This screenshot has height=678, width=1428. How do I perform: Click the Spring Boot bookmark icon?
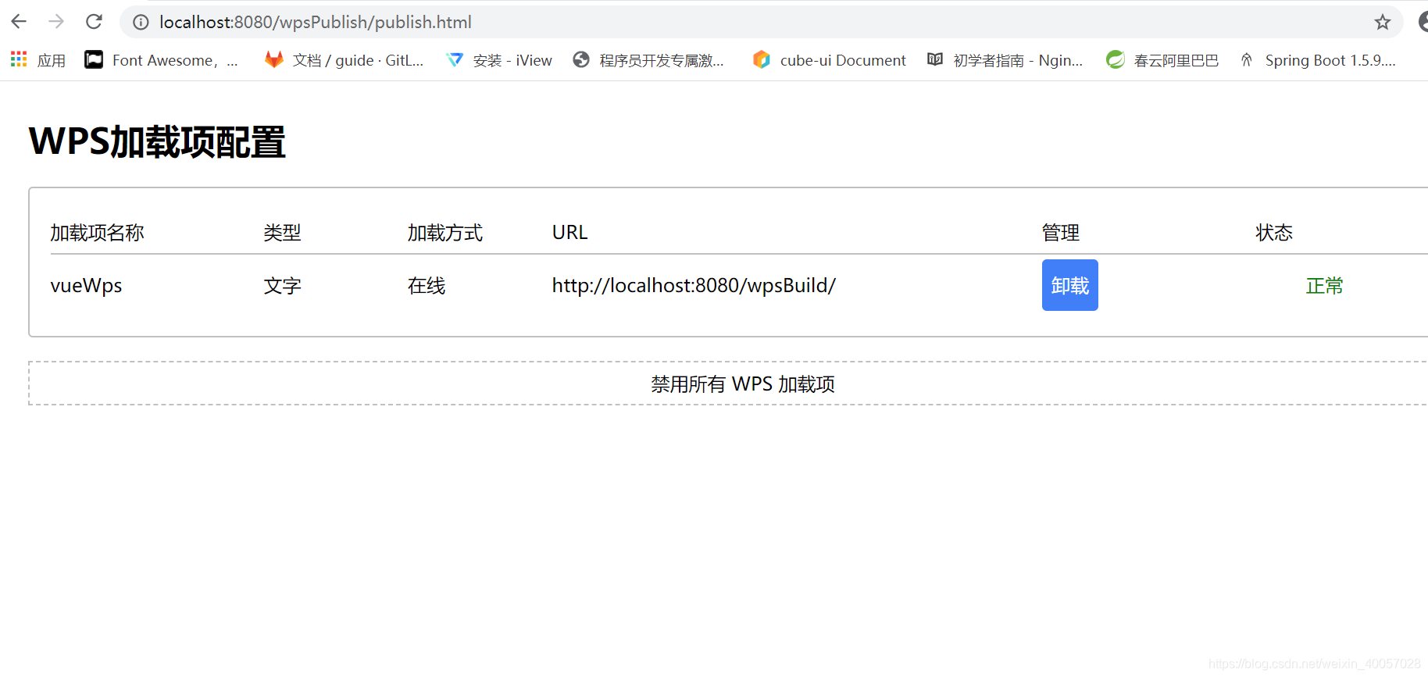pos(1247,59)
